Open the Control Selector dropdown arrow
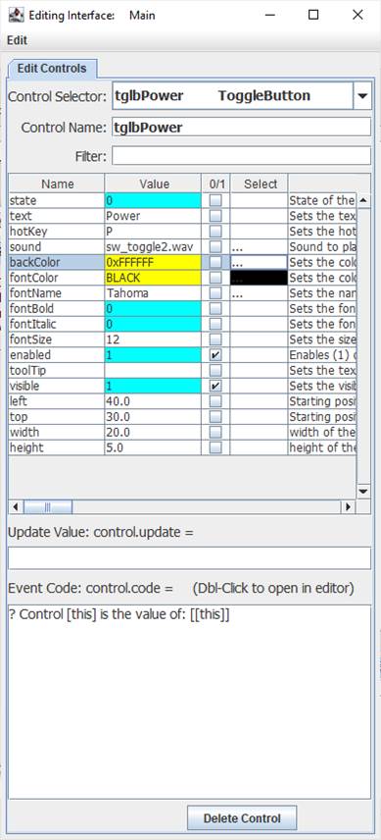 point(362,96)
